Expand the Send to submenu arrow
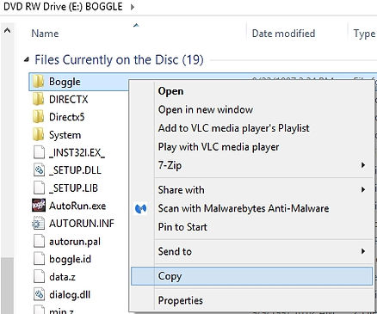Screen dimensions: 377x314 point(363,251)
